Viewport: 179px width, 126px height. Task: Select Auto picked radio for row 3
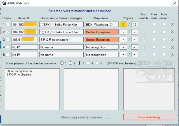164,39
